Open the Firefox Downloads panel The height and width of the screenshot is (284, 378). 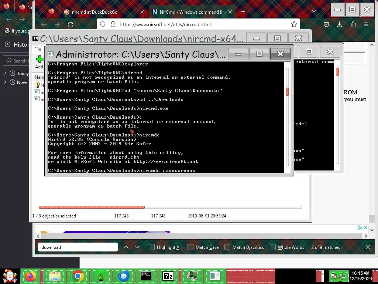[x=340, y=24]
